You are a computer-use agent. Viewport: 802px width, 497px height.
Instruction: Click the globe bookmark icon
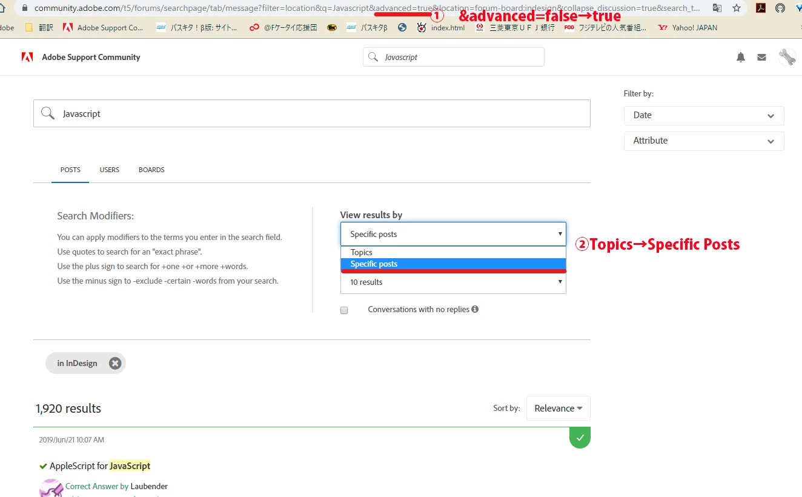pyautogui.click(x=402, y=27)
